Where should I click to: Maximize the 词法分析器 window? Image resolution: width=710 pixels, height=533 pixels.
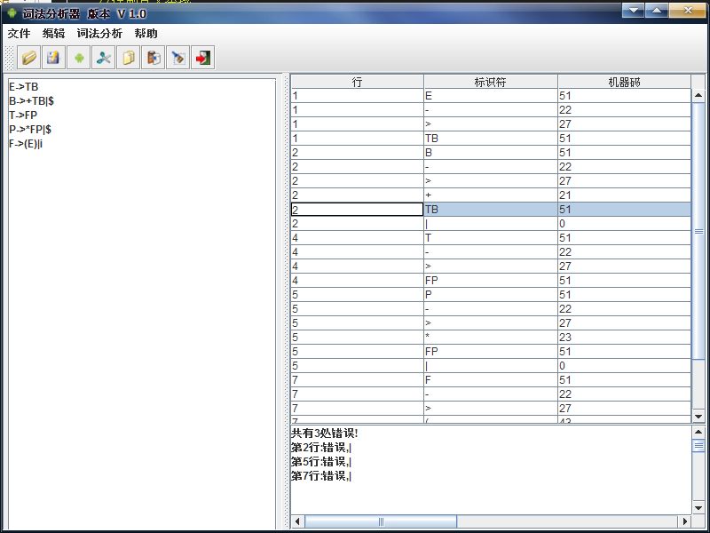click(656, 10)
